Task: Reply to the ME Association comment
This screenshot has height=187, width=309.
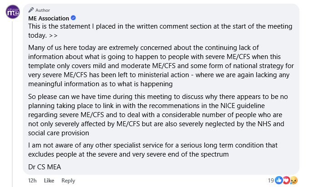Action: coord(68,181)
